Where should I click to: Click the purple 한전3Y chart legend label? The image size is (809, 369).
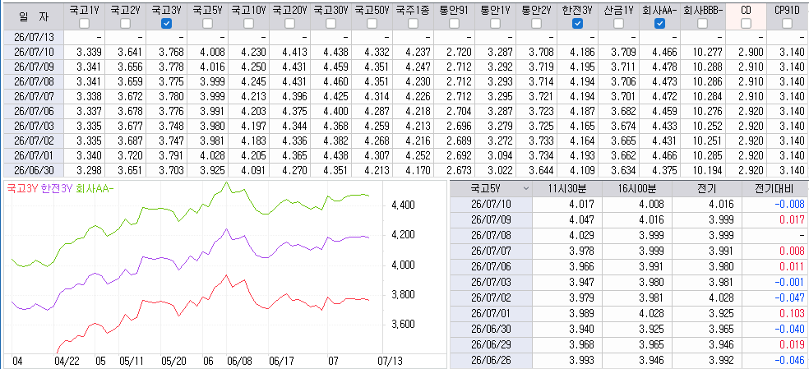55,189
